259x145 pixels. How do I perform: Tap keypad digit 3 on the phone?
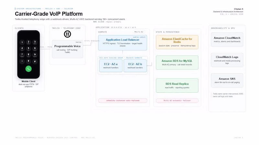35,42
